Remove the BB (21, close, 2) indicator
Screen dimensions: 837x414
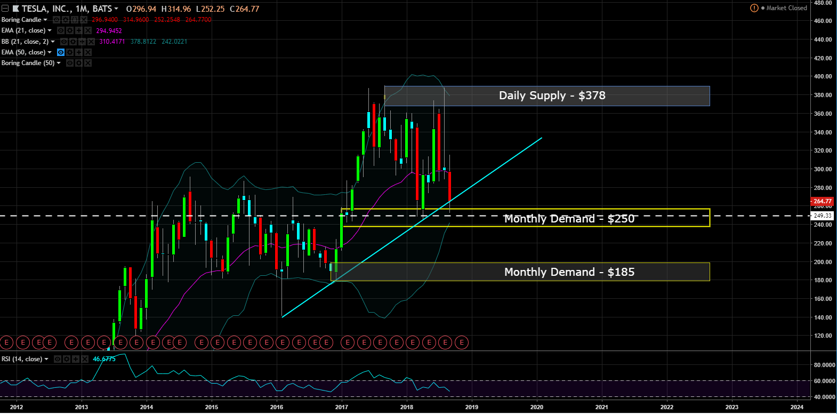click(91, 42)
